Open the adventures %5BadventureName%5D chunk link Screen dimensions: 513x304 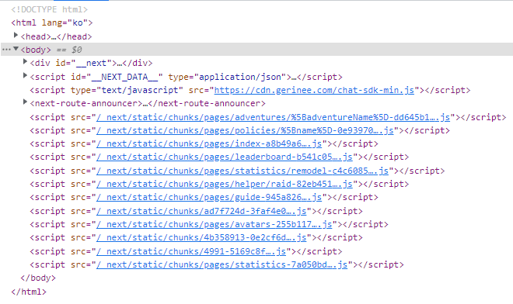pos(273,117)
